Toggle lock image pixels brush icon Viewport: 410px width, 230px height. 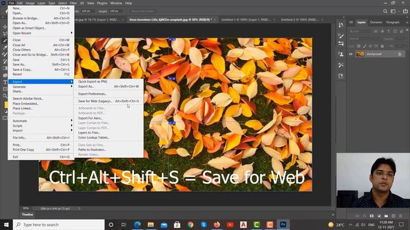(365, 46)
